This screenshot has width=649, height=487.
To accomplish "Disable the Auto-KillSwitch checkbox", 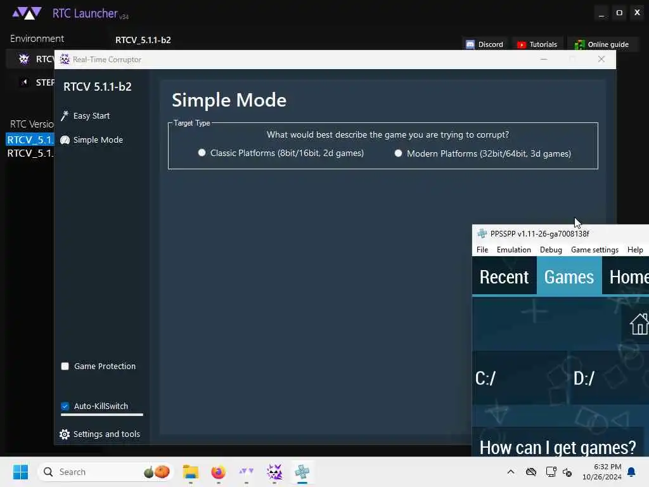I will 65,406.
